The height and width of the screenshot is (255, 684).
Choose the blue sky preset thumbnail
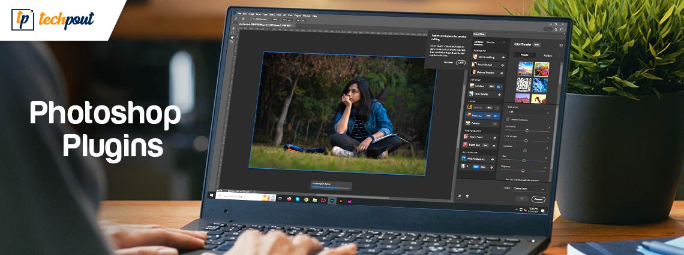coord(526,69)
